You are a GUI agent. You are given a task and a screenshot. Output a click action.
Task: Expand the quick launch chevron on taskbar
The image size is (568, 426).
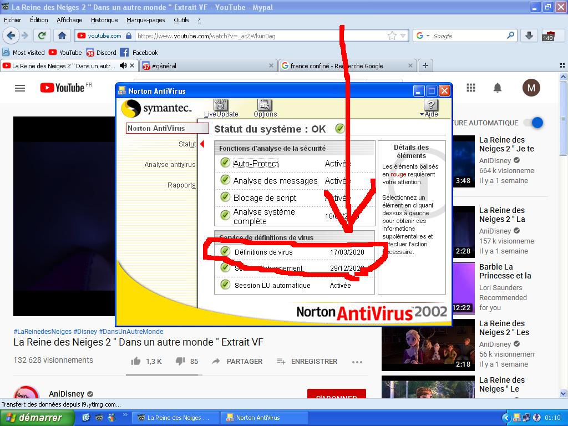[125, 415]
